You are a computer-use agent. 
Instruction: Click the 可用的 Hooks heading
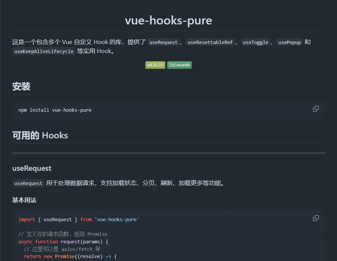click(40, 135)
